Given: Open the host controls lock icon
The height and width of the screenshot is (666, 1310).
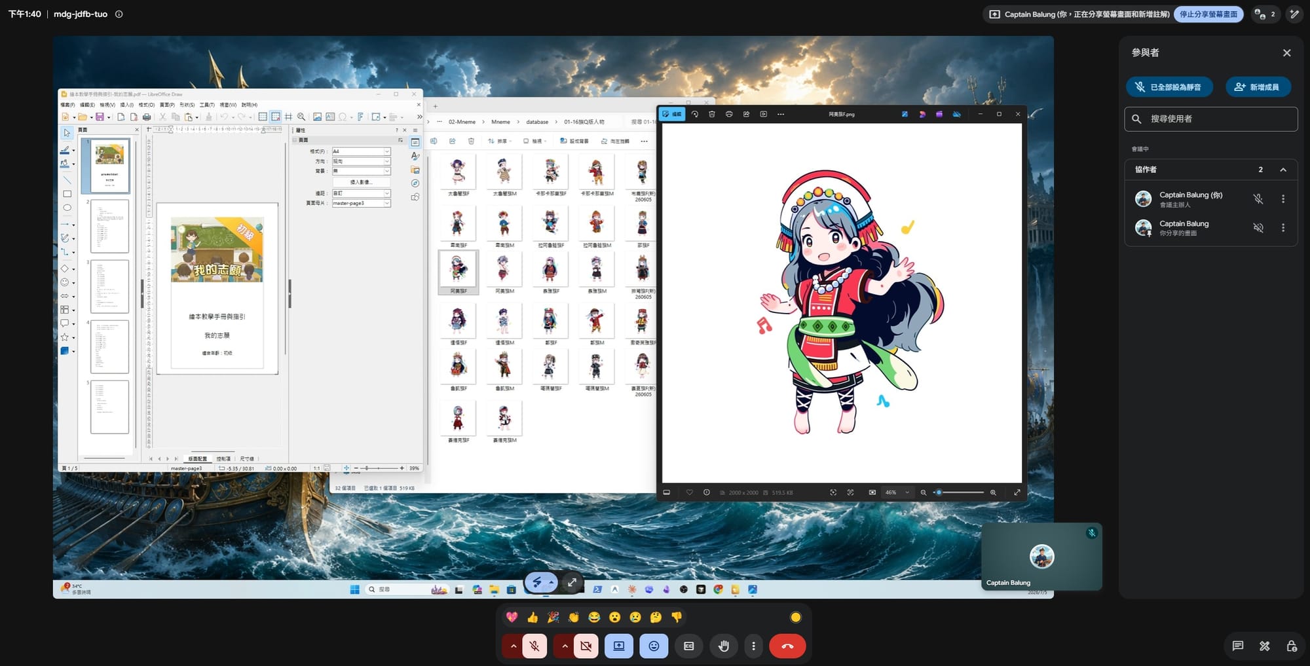Looking at the screenshot, I should [x=1292, y=646].
